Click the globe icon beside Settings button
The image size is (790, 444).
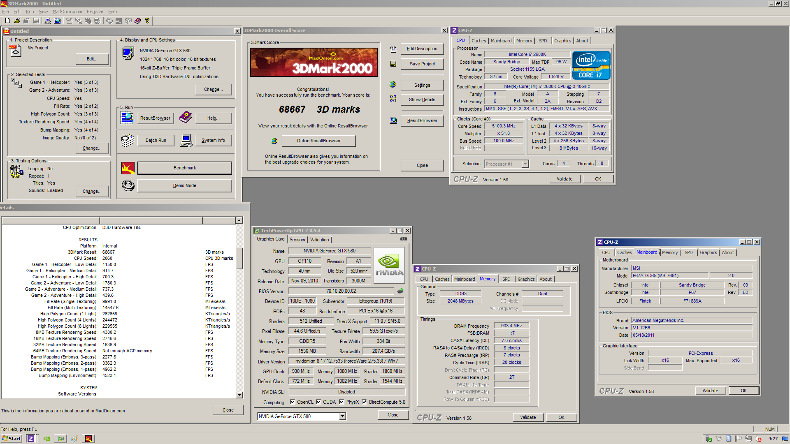pos(393,85)
